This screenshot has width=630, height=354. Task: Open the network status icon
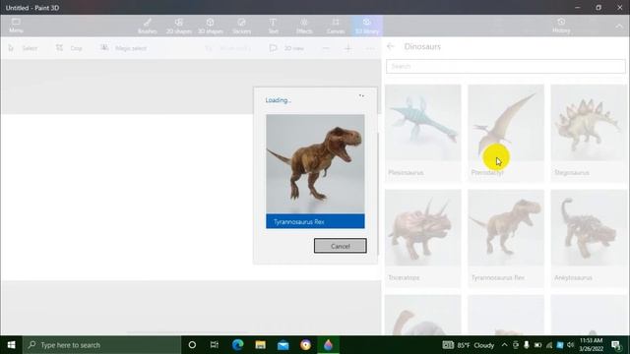tap(549, 345)
